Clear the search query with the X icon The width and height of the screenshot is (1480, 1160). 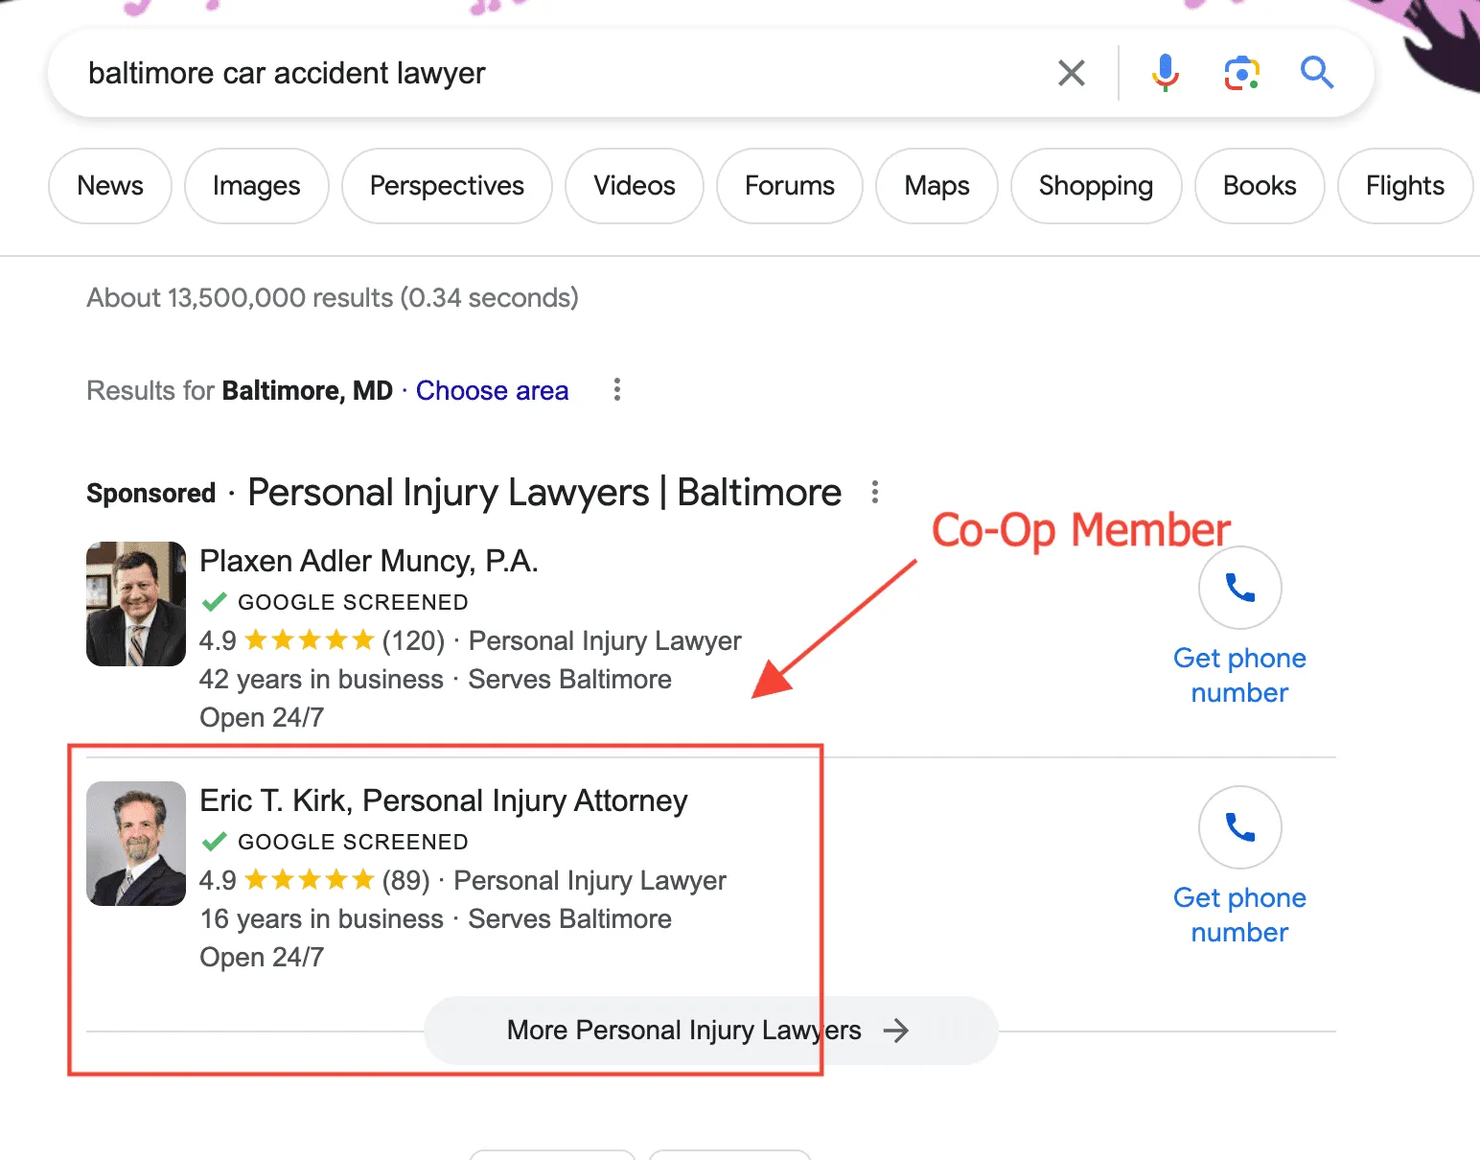pyautogui.click(x=1072, y=73)
